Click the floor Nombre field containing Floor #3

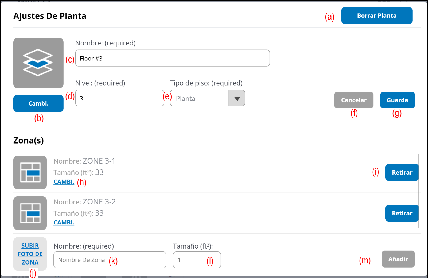[172, 58]
